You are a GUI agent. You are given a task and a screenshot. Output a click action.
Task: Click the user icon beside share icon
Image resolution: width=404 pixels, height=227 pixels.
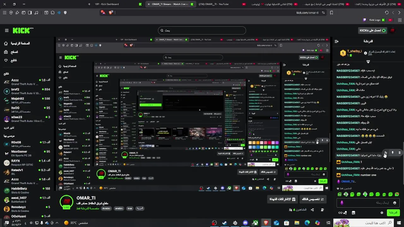322,210
